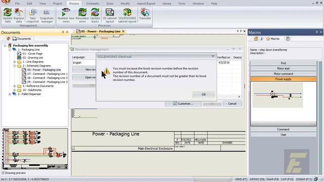324x182 pixels.
Task: Click the 05 - Power - Packaging Line item
Action: (x=44, y=70)
